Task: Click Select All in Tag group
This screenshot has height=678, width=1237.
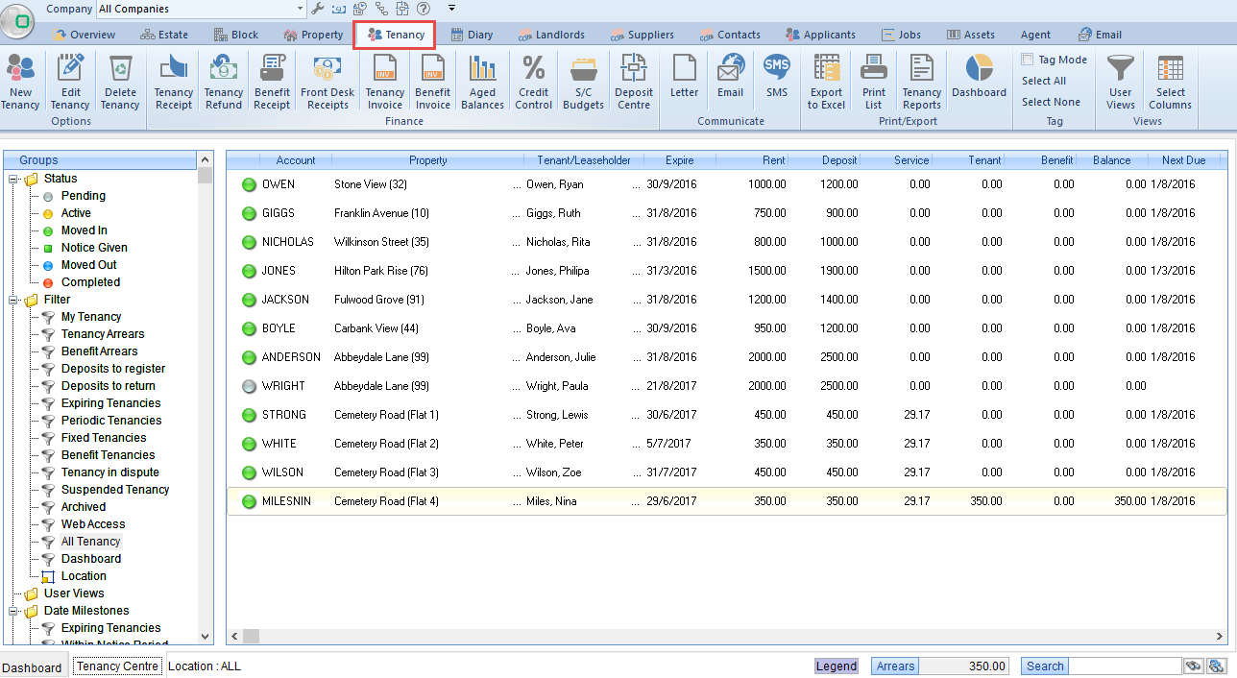Action: tap(1043, 81)
